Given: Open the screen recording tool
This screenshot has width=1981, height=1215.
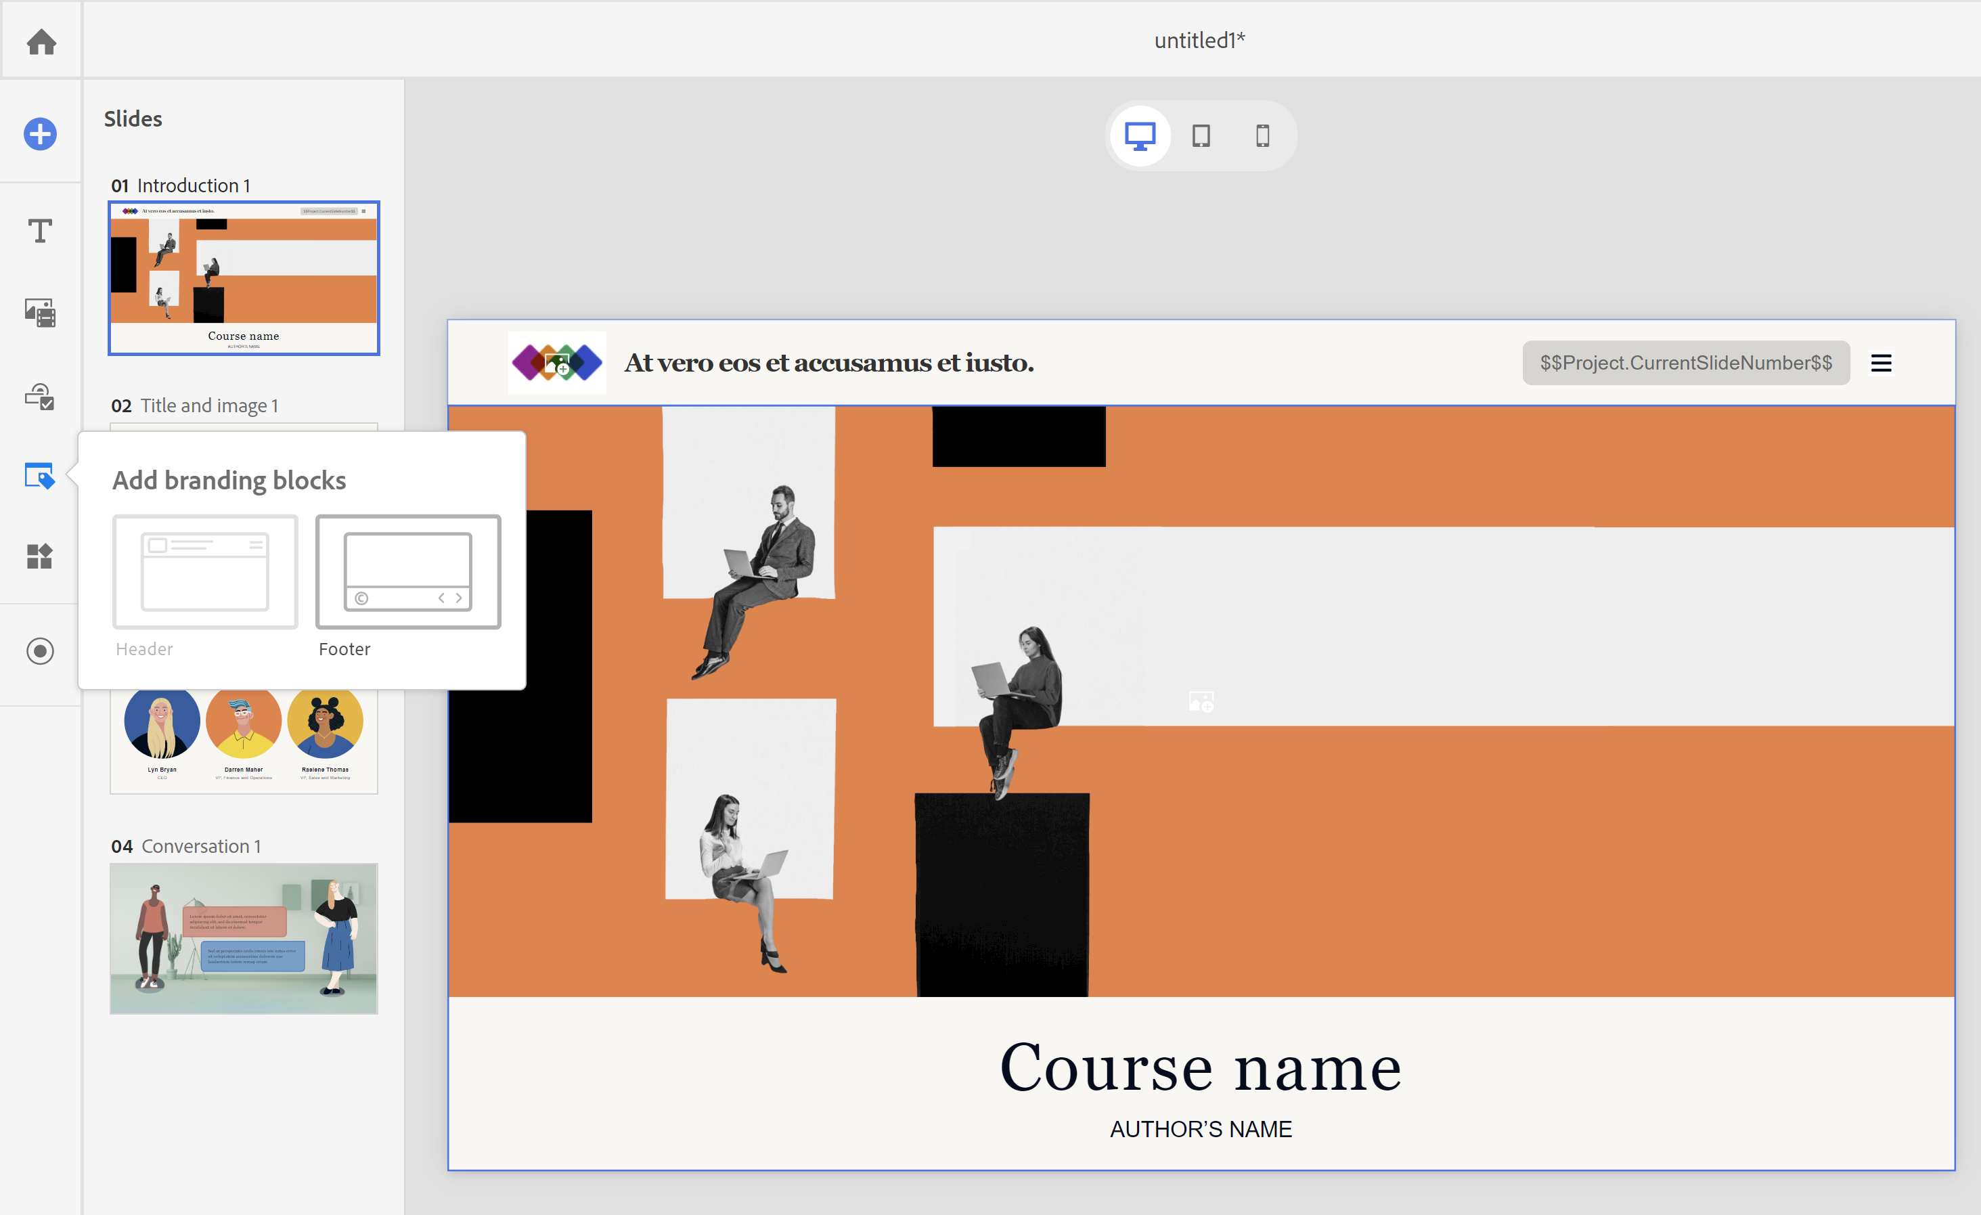Looking at the screenshot, I should point(39,652).
